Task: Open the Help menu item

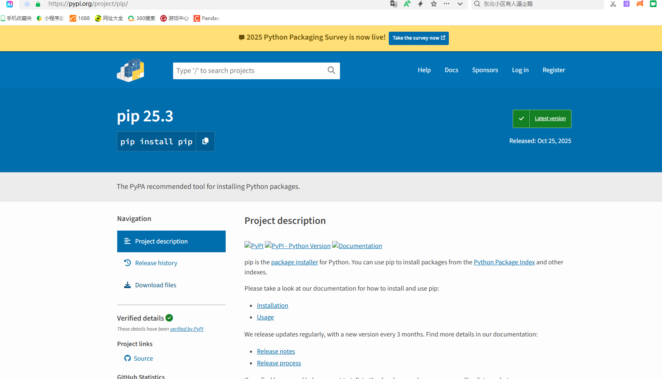Action: [x=424, y=70]
